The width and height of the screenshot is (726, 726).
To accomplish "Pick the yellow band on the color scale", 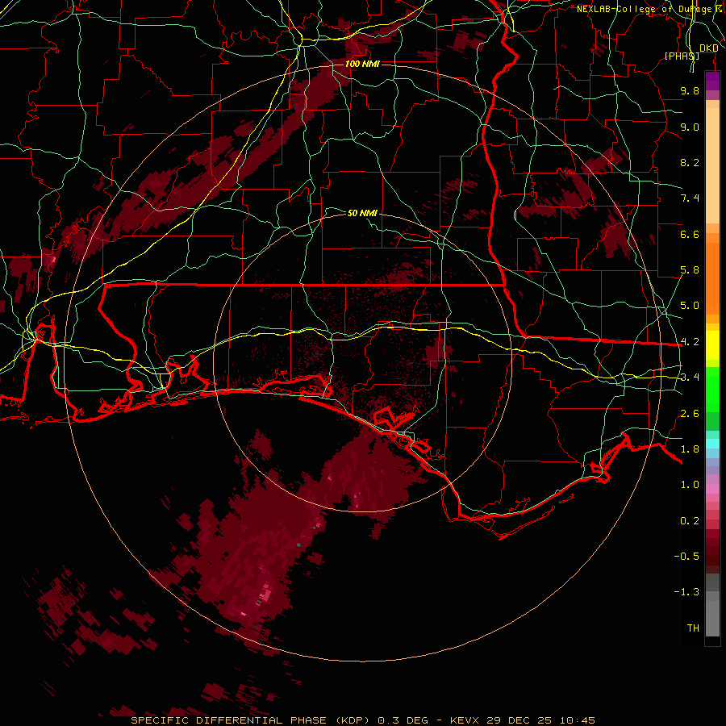I will (x=712, y=345).
